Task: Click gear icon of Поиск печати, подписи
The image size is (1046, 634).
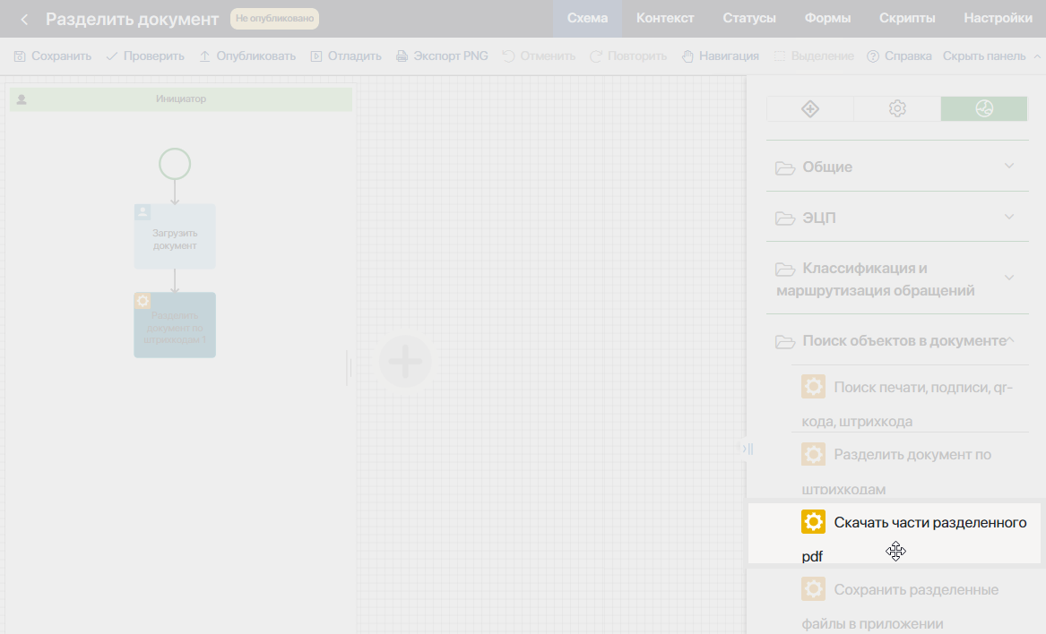Action: (x=813, y=387)
